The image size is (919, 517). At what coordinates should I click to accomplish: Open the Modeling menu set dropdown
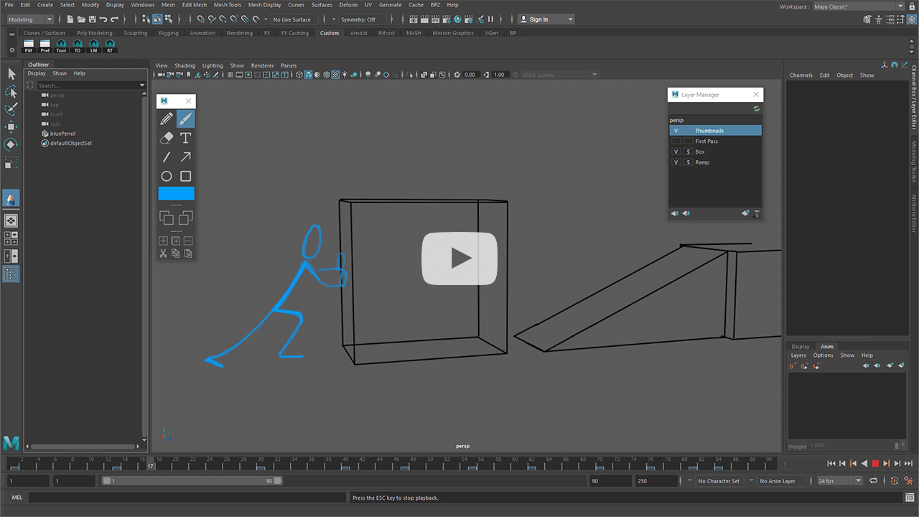(30, 19)
